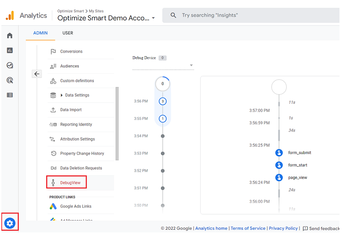This screenshot has width=344, height=241.
Task: Open the Home icon in left sidebar
Action: pos(10,35)
